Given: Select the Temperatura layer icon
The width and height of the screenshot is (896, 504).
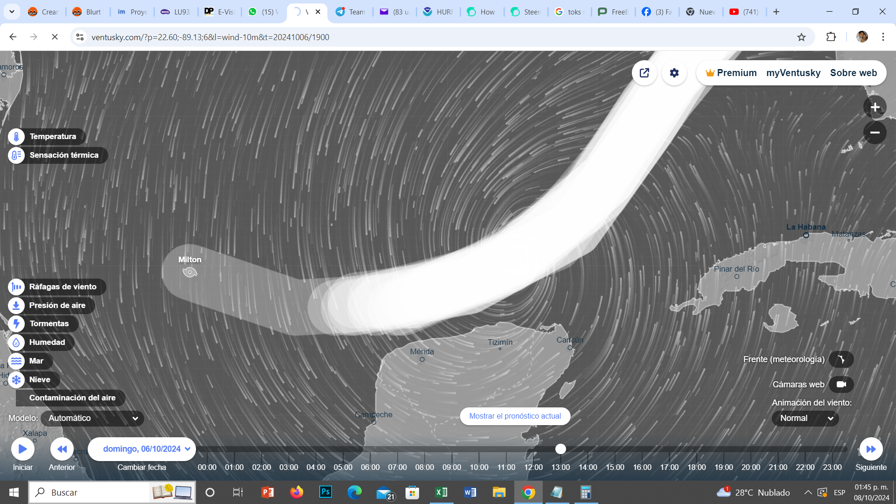Looking at the screenshot, I should 16,137.
